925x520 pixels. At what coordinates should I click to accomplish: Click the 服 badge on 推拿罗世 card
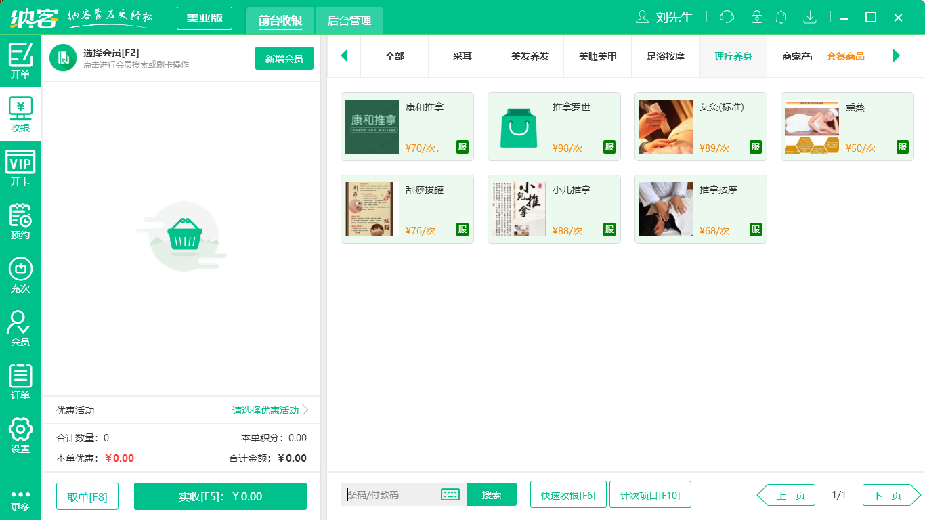[609, 147]
